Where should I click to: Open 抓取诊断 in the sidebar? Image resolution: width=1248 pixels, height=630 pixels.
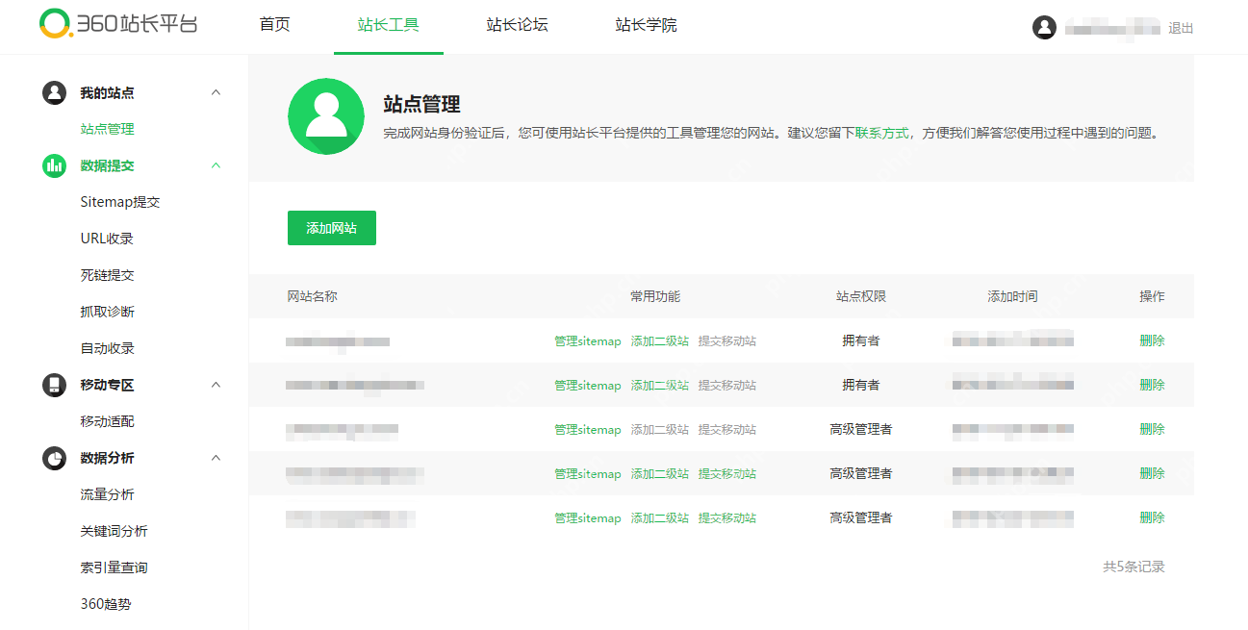[107, 312]
